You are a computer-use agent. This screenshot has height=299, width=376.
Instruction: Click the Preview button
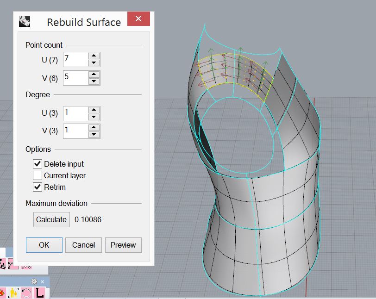click(123, 245)
